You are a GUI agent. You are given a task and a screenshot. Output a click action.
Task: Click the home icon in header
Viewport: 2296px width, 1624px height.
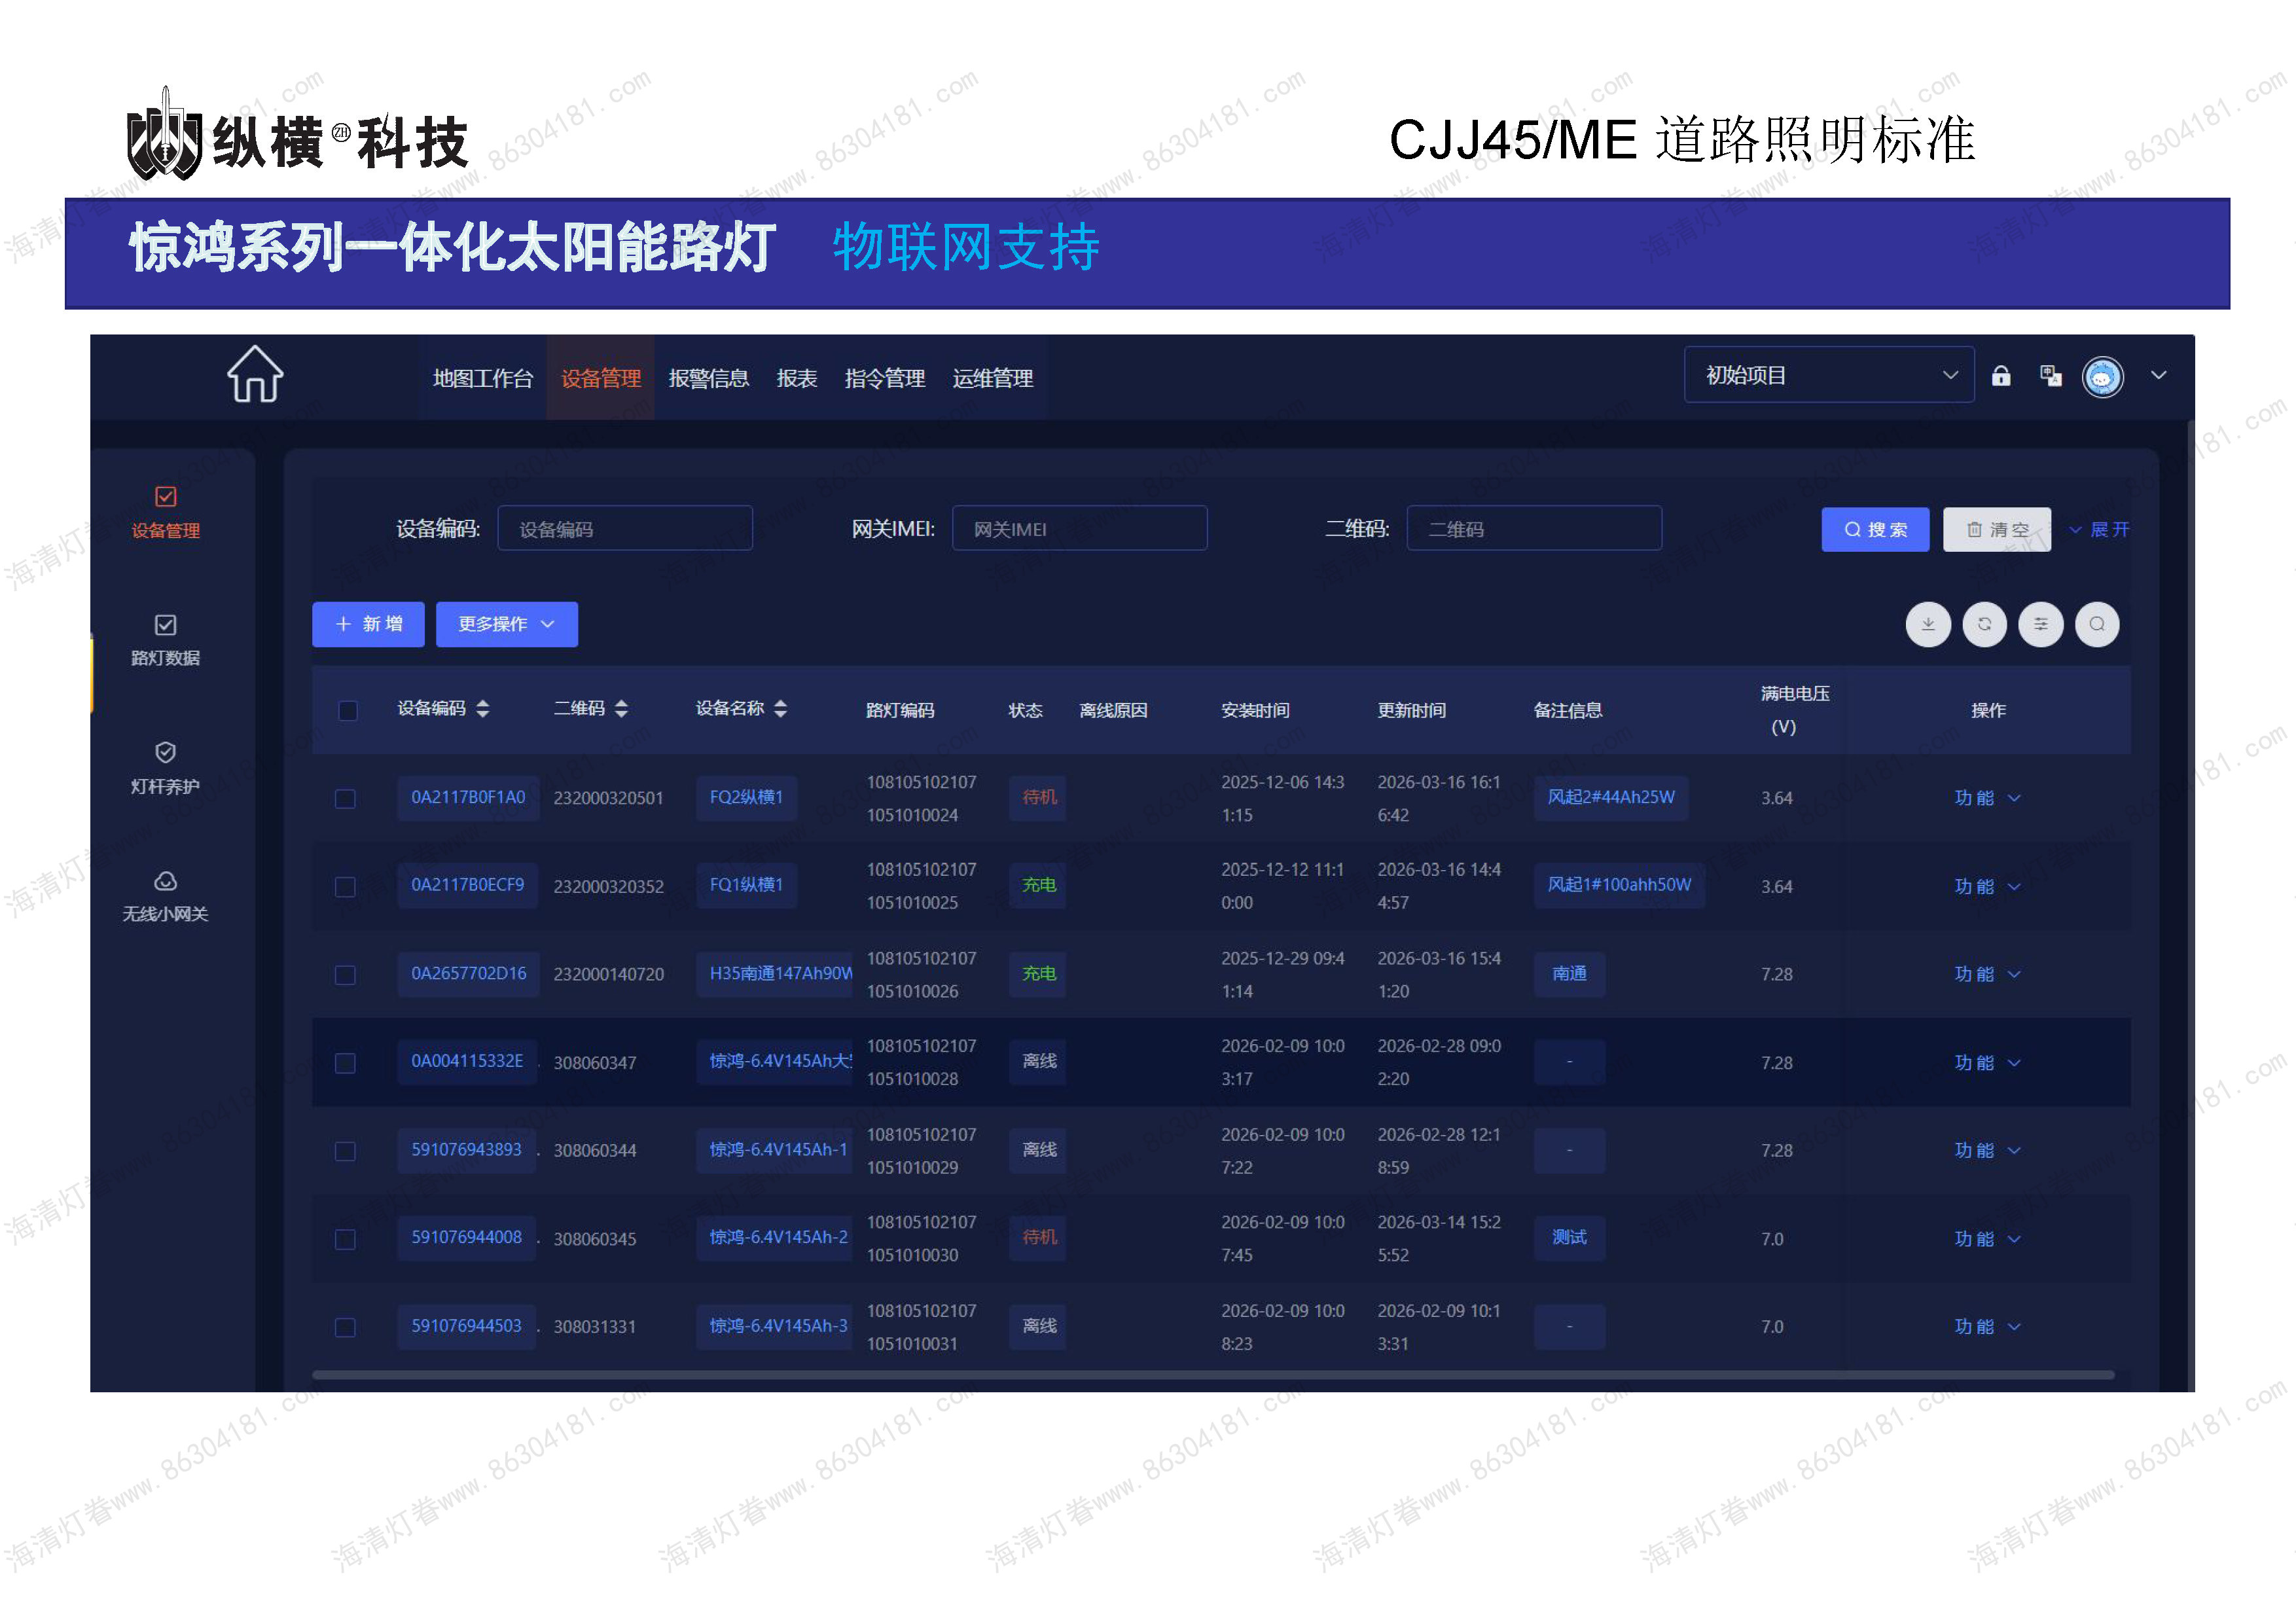(255, 375)
